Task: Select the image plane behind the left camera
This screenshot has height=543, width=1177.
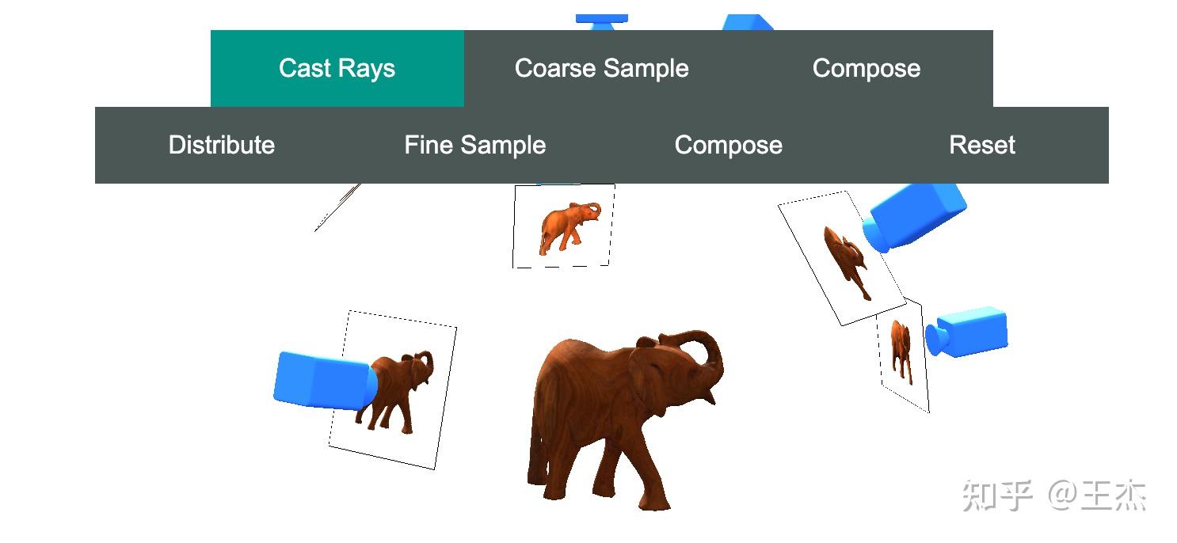Action: tap(393, 390)
